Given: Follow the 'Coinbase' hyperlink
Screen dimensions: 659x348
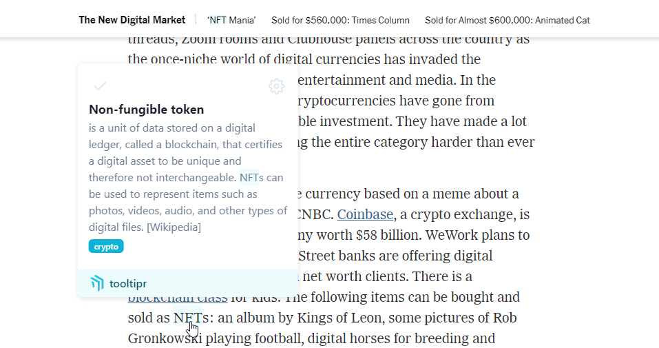Looking at the screenshot, I should tap(365, 214).
